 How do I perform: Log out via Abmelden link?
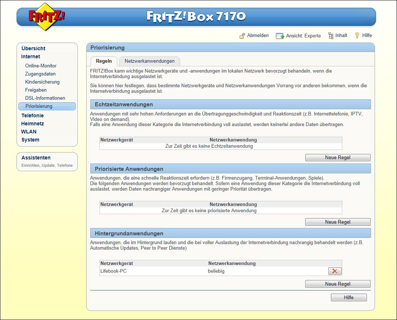click(258, 36)
